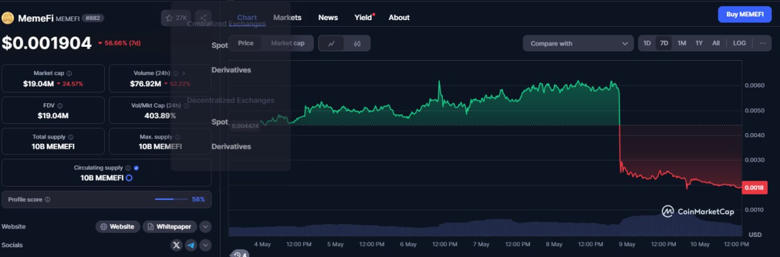This screenshot has height=257, width=780.
Task: Click the CoinMarketCap watermark logo
Action: click(698, 211)
